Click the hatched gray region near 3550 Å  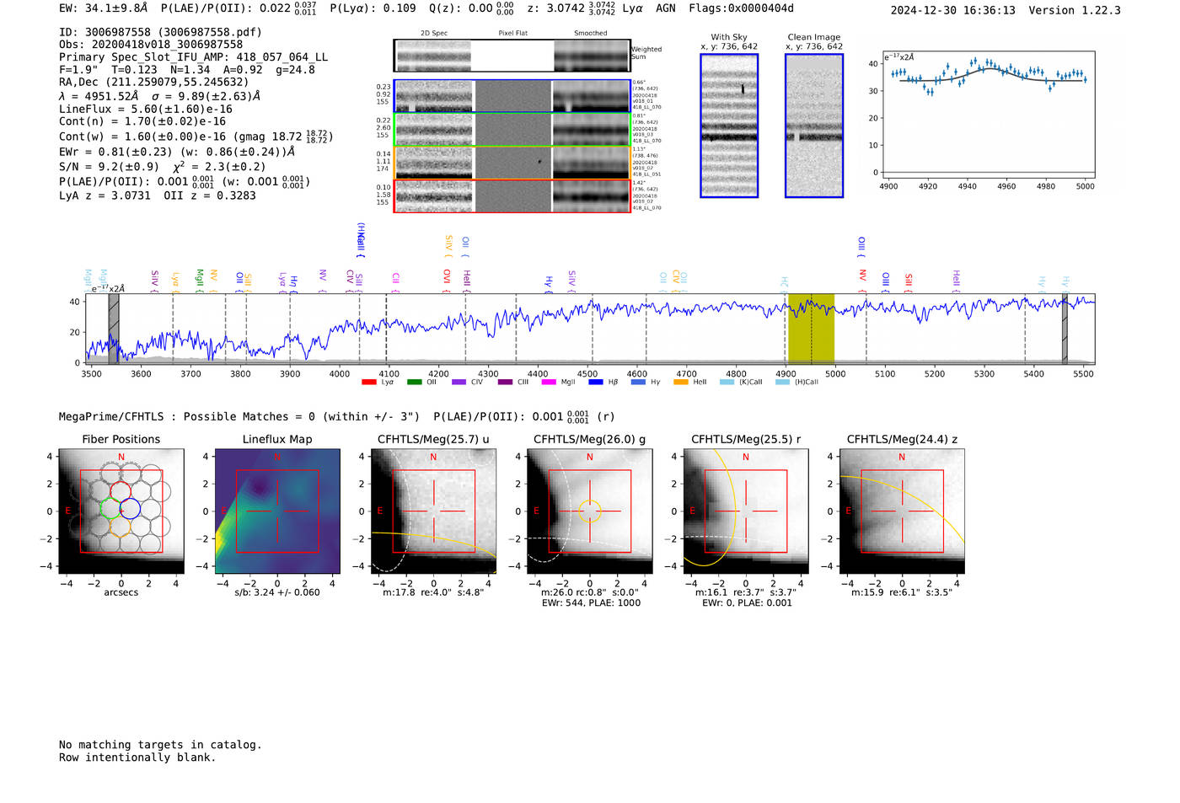pos(114,329)
